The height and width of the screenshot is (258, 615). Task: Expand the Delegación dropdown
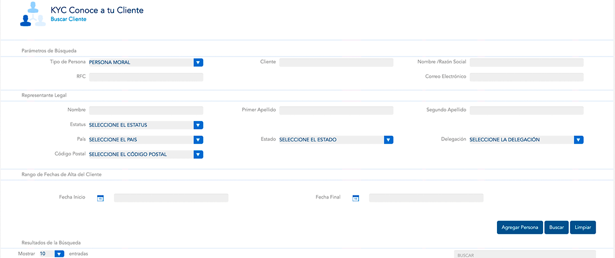pos(578,140)
